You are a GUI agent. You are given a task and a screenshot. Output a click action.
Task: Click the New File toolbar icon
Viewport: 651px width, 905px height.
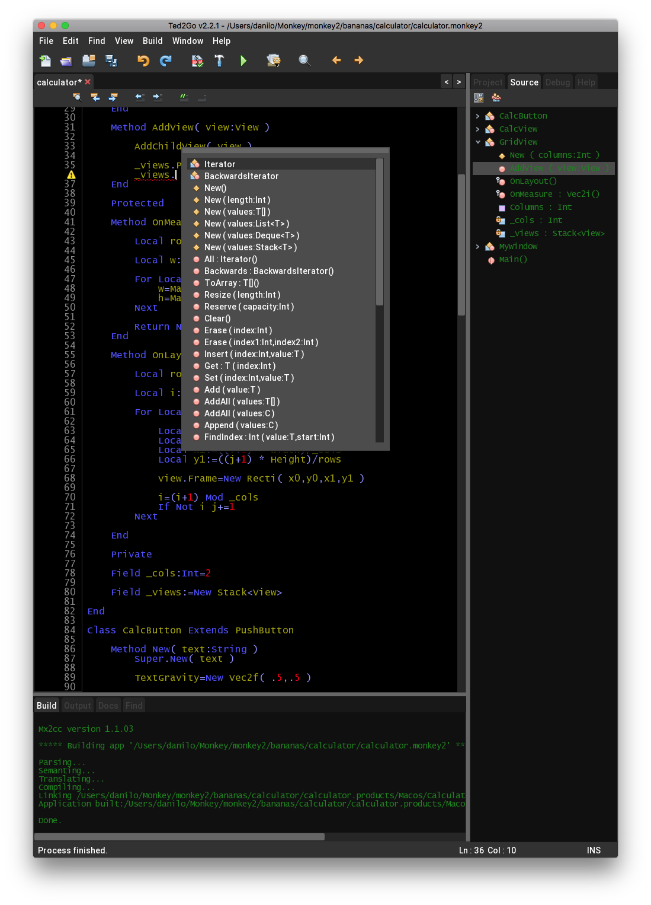point(45,60)
